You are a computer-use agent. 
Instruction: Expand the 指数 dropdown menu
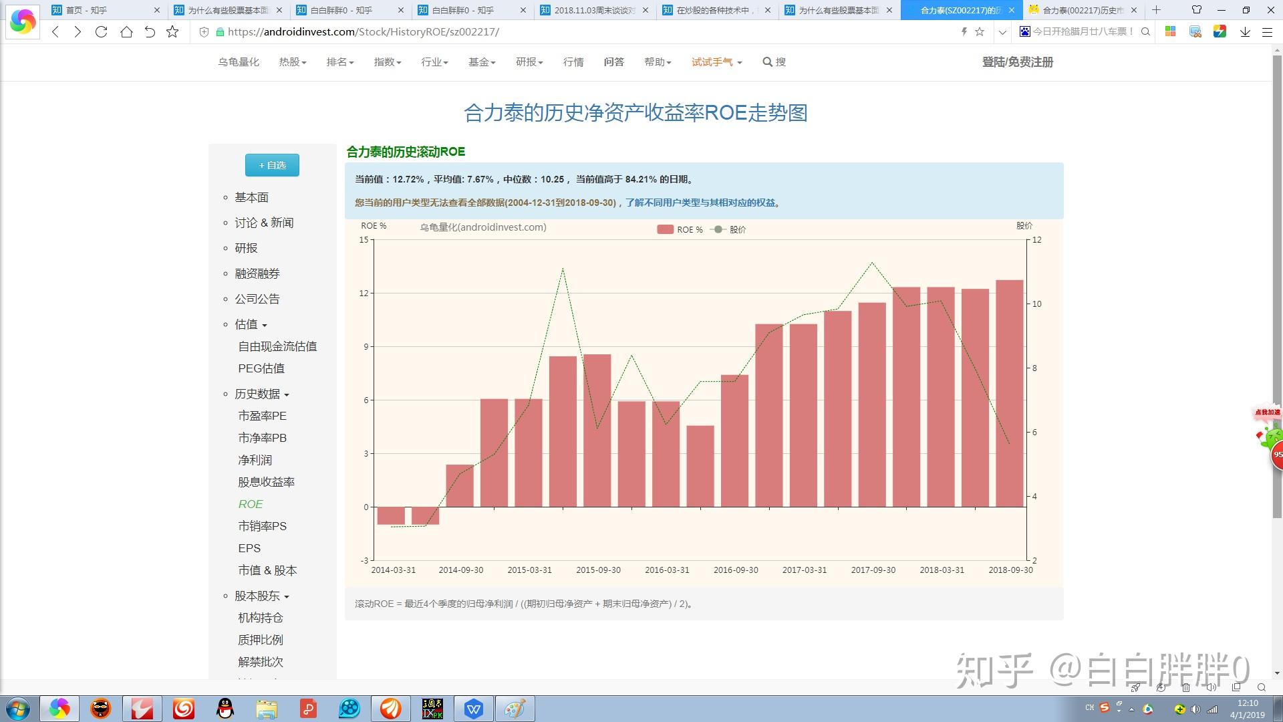click(388, 62)
